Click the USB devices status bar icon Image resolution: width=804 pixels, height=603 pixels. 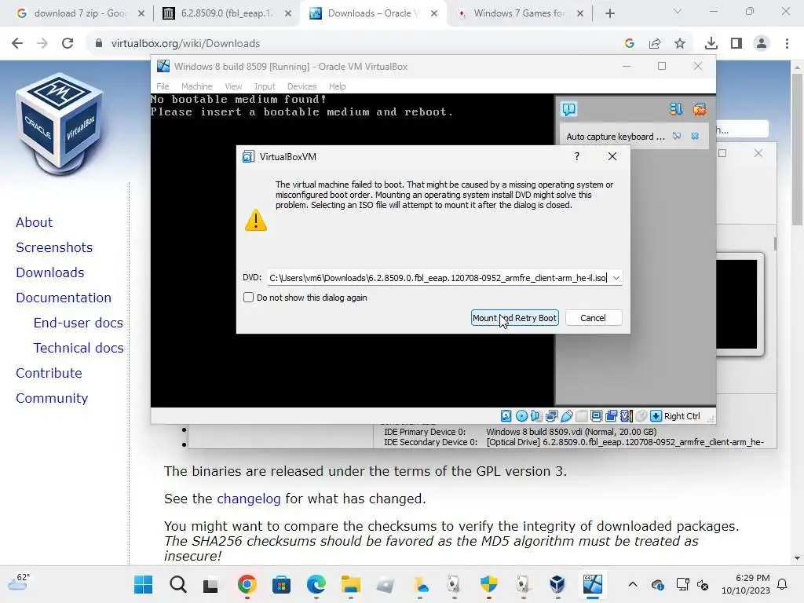(567, 416)
